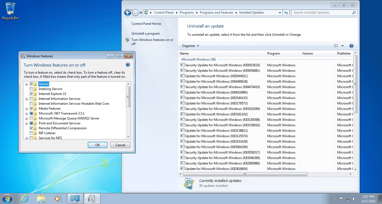382x204 pixels.
Task: Collapse the Microsoft Windows (38) group header
Action: pos(199,59)
